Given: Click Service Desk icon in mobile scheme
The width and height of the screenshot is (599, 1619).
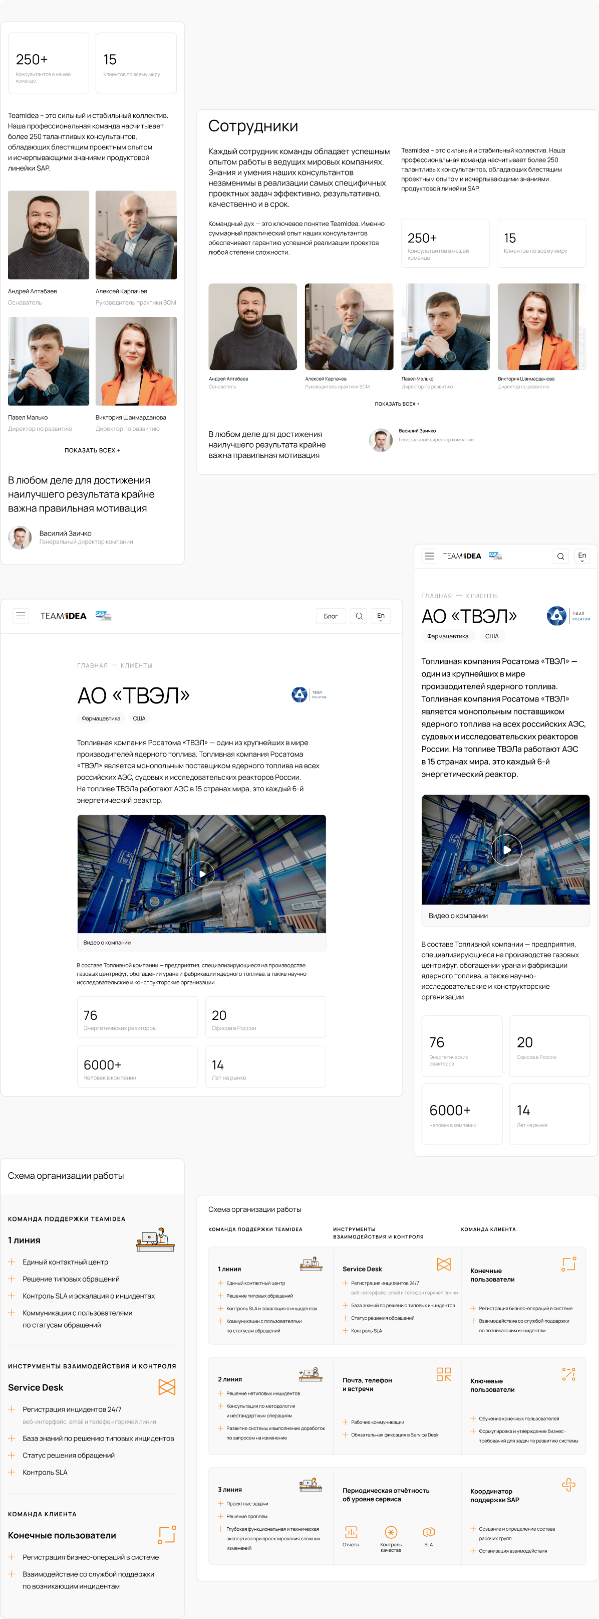Looking at the screenshot, I should pyautogui.click(x=167, y=1387).
